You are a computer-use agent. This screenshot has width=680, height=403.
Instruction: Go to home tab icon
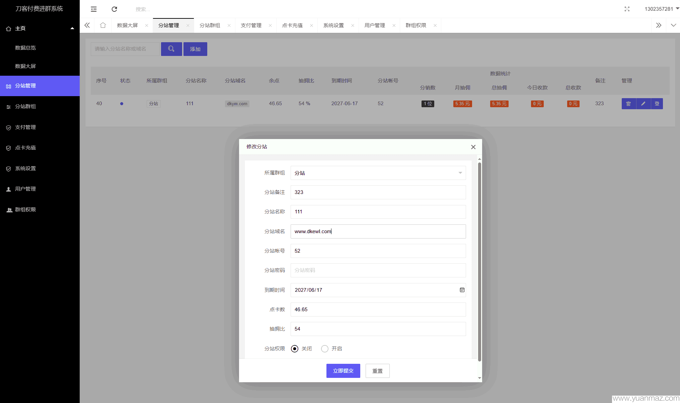coord(103,25)
